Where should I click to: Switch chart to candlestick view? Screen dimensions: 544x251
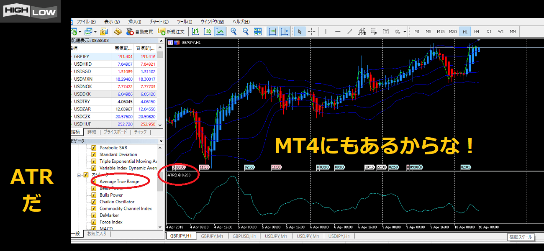pyautogui.click(x=208, y=31)
